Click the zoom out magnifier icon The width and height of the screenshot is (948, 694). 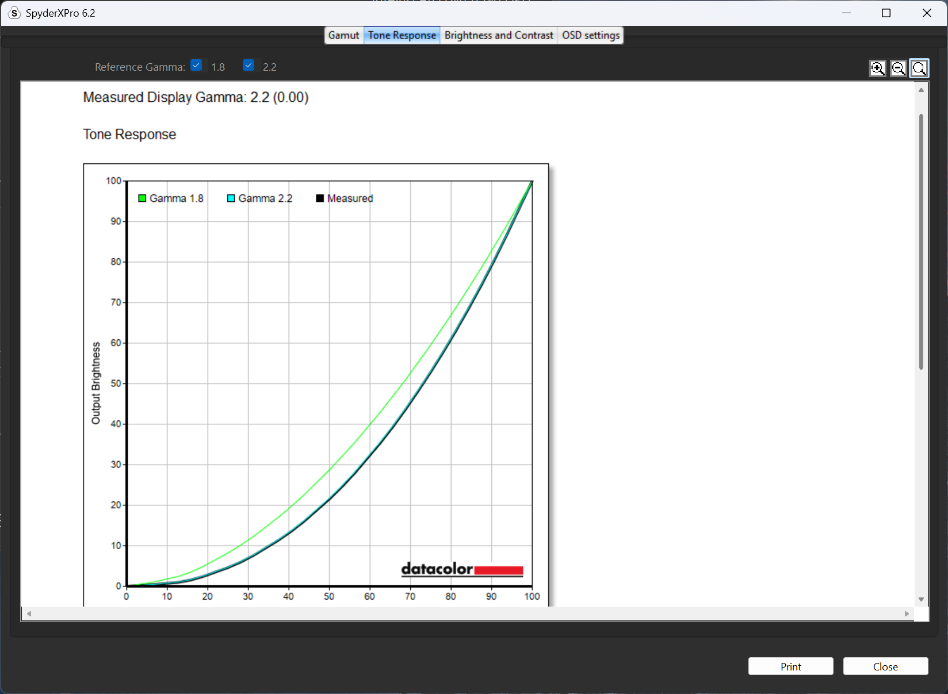(898, 68)
